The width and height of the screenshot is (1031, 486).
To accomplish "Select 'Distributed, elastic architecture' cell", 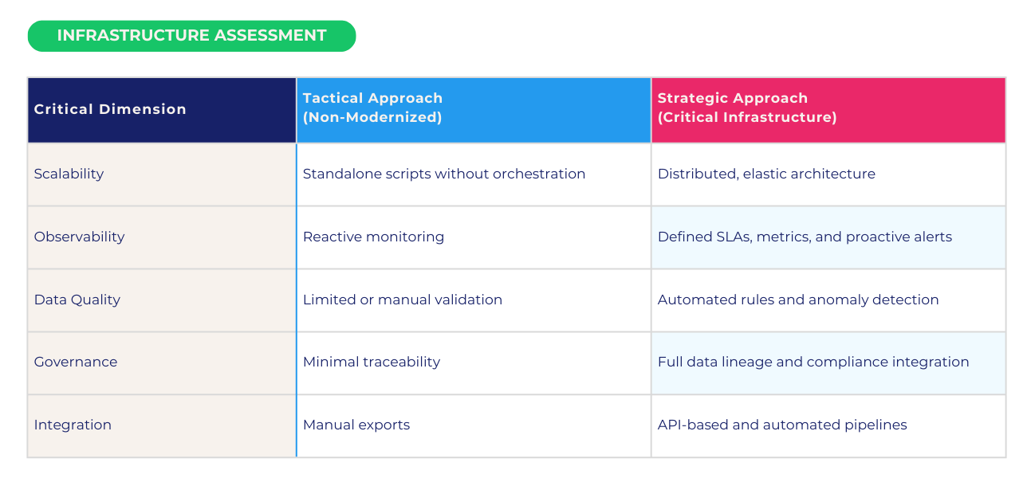I will click(766, 174).
